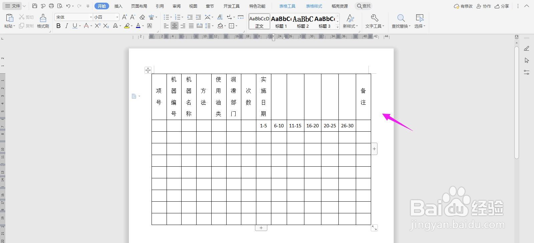Apply cell shading fill color

[x=220, y=26]
